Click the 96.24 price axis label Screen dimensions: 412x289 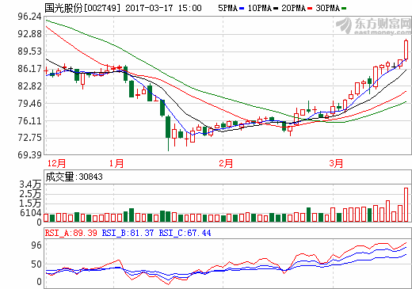[x=29, y=17]
